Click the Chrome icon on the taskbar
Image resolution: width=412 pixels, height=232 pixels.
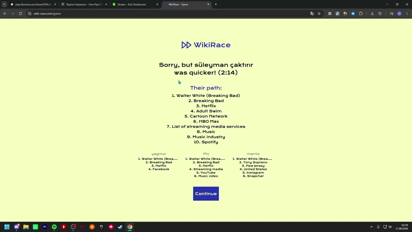click(x=130, y=227)
